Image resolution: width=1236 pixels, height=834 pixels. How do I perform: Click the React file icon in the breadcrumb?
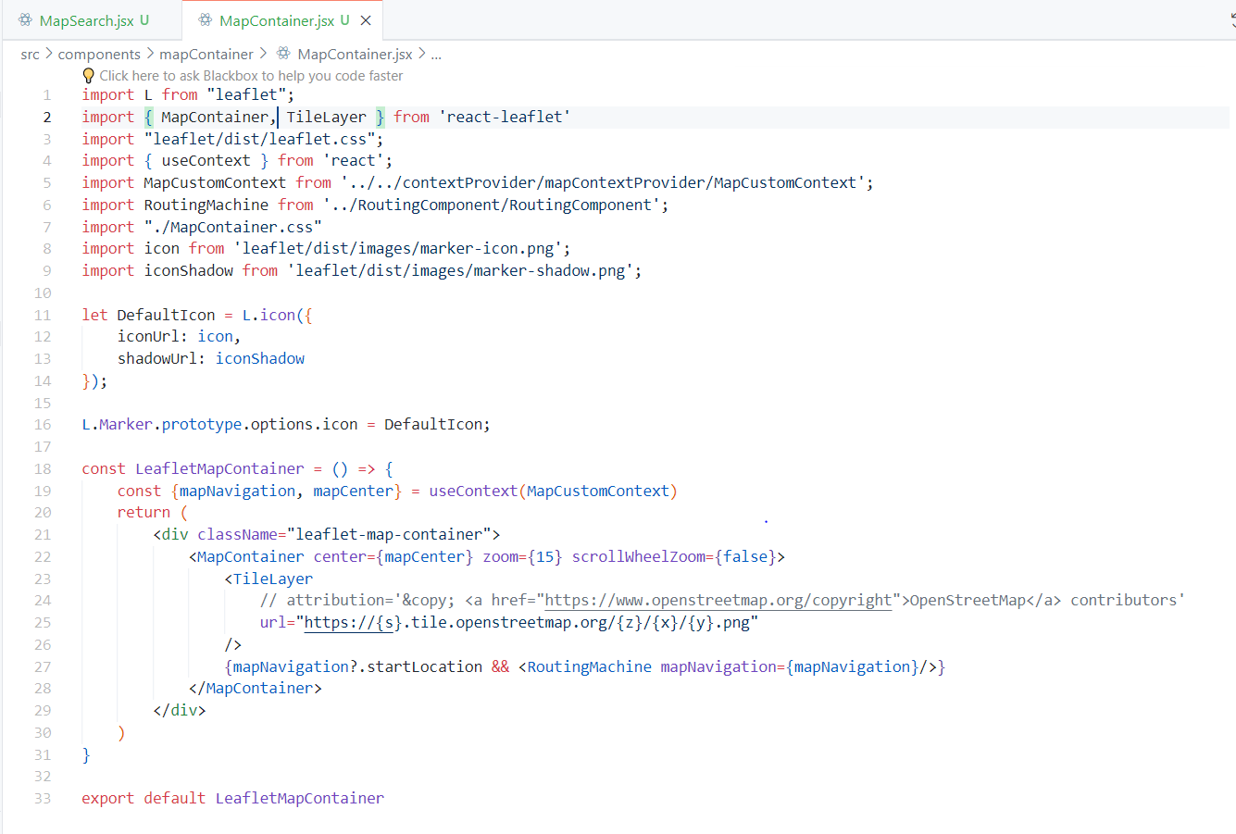(283, 54)
